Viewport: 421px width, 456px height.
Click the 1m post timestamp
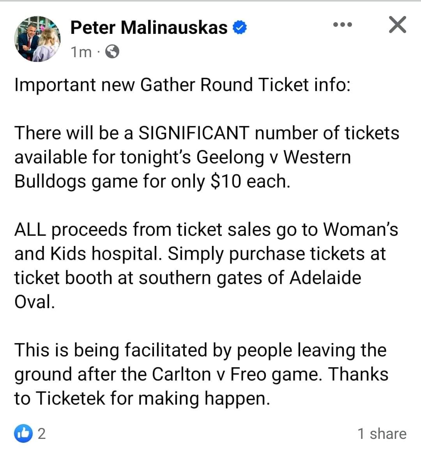click(81, 51)
